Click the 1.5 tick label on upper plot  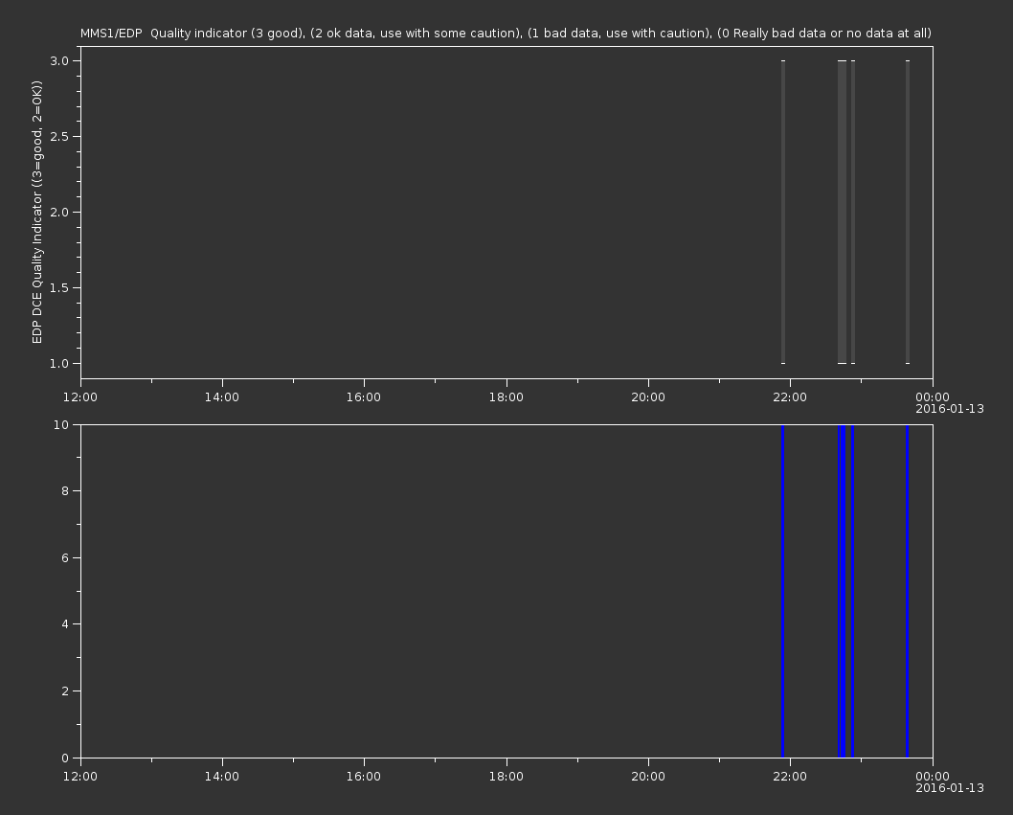point(59,287)
